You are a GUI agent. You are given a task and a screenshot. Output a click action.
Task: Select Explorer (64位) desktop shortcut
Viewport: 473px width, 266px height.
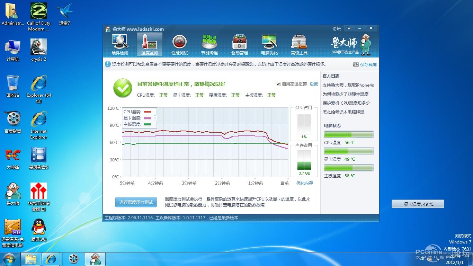point(39,89)
